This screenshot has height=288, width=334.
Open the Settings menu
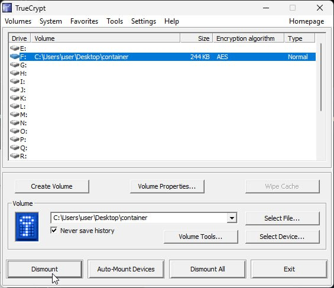(144, 21)
